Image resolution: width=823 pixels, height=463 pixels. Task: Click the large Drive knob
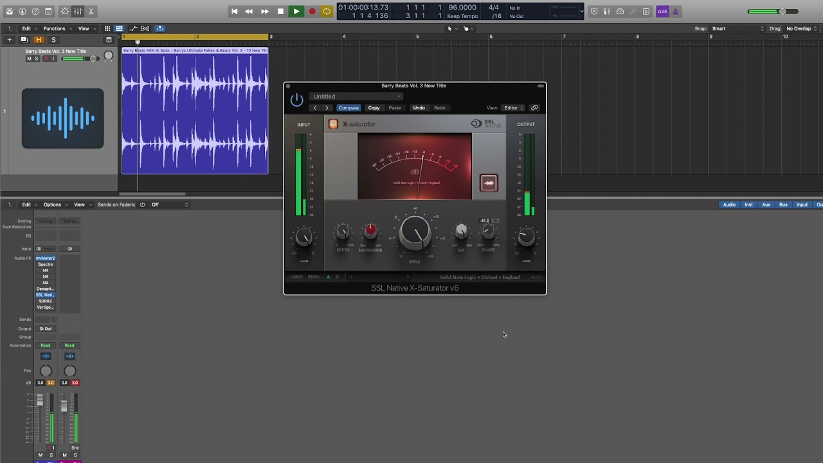pos(415,233)
